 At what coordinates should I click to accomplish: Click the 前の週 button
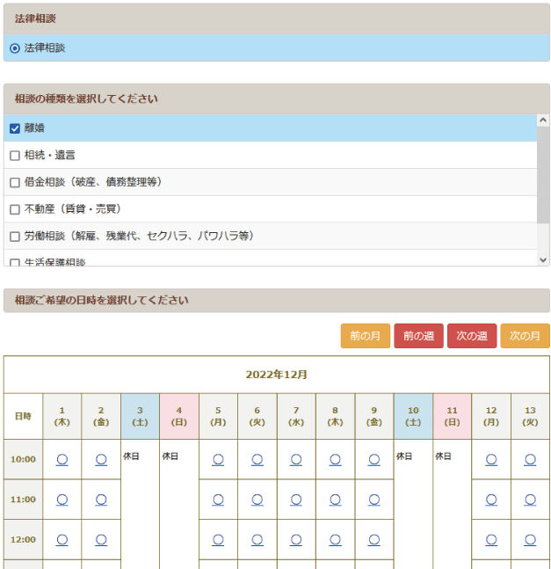(418, 336)
